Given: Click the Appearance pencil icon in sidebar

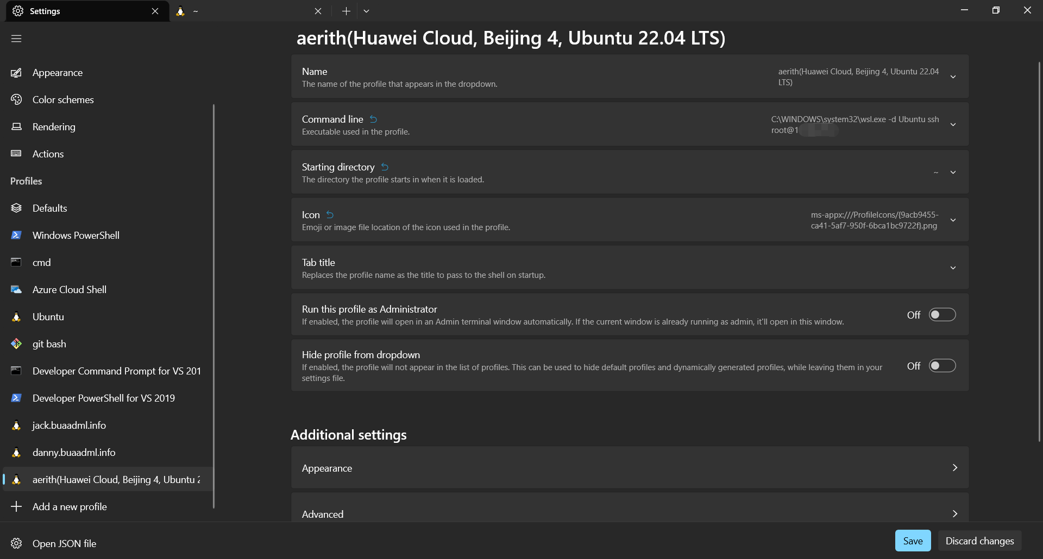Looking at the screenshot, I should point(16,73).
